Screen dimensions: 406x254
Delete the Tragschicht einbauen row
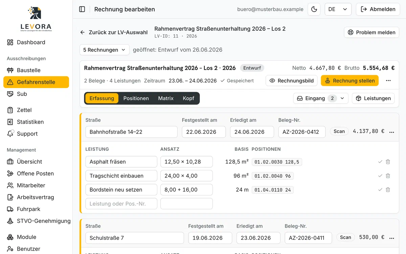pyautogui.click(x=388, y=176)
